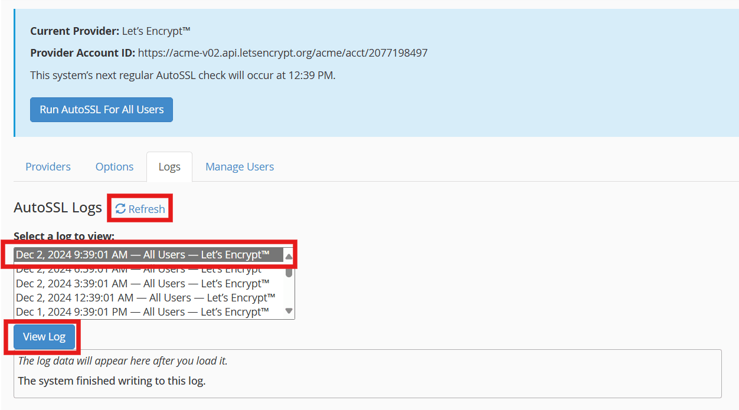
Task: Click the log list scroll down arrow
Action: pos(289,311)
